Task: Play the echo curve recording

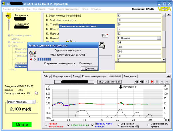Action: pos(146,82)
